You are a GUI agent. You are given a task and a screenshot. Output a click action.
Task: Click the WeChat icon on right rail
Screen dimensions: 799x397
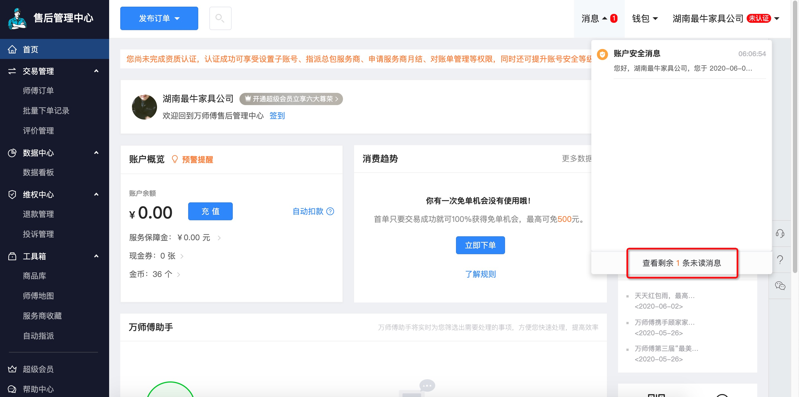click(x=780, y=286)
